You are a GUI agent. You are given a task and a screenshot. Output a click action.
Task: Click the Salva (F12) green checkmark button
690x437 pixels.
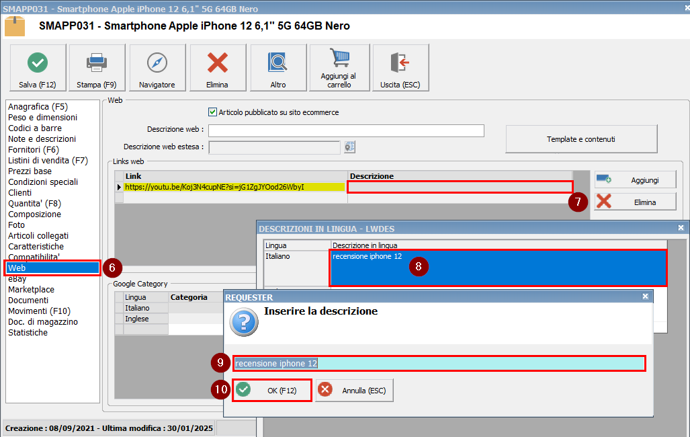pos(38,67)
